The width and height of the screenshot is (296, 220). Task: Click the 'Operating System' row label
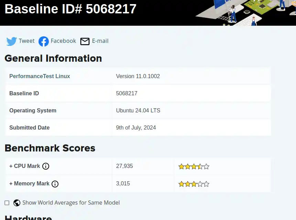pos(33,110)
